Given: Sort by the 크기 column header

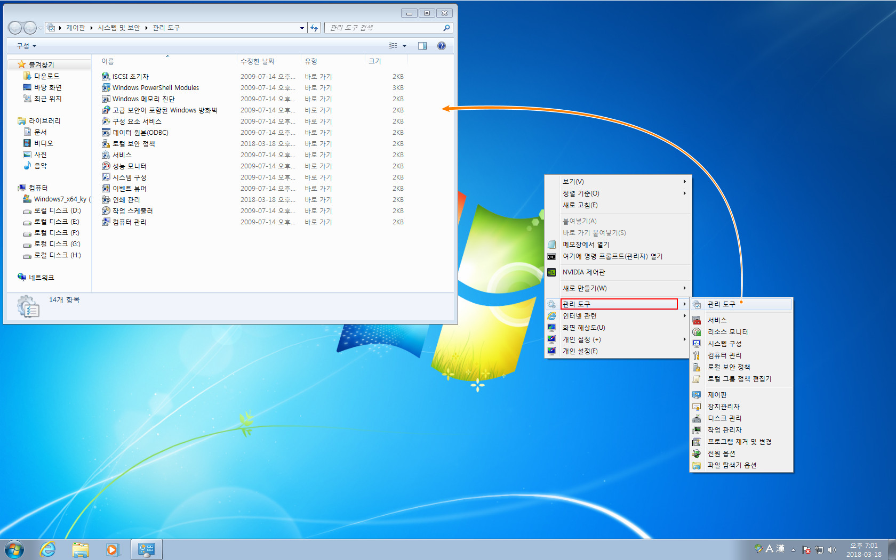Looking at the screenshot, I should [x=386, y=61].
